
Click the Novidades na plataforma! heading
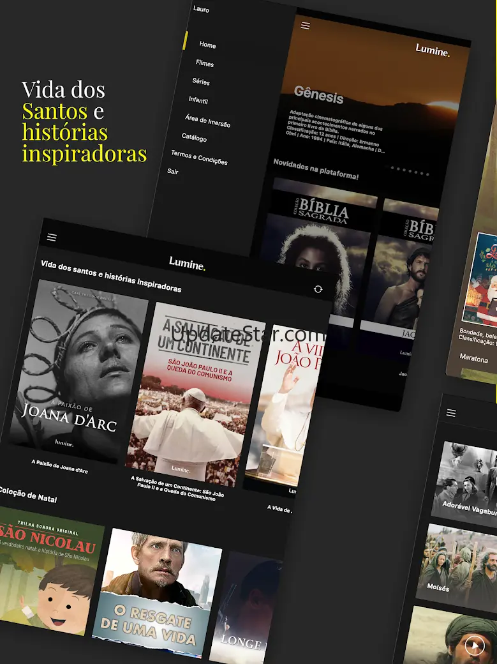[316, 169]
